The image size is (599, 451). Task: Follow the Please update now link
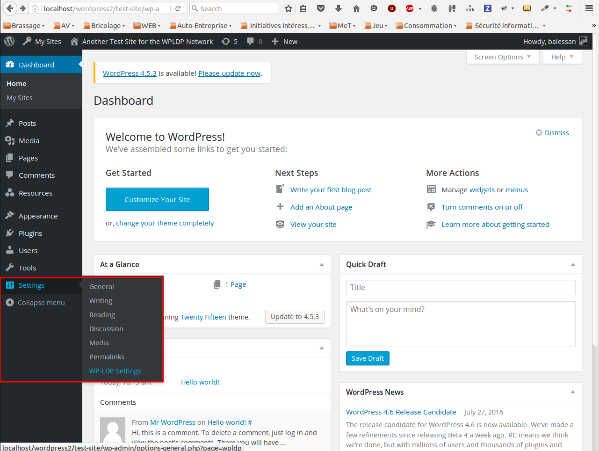[229, 73]
